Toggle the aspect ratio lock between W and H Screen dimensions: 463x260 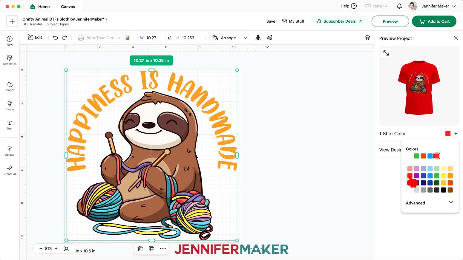170,38
